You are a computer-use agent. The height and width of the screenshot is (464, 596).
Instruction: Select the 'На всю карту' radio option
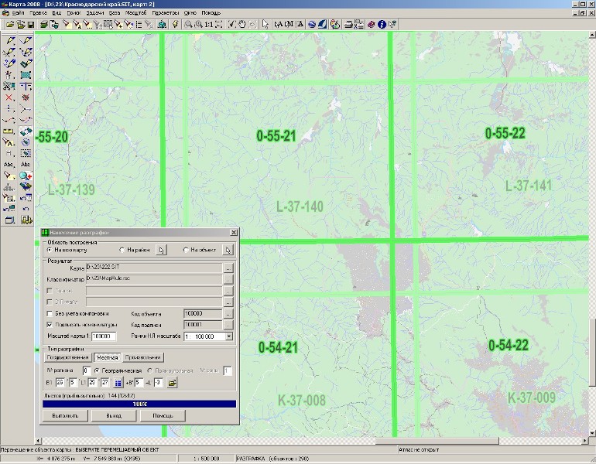pos(50,250)
